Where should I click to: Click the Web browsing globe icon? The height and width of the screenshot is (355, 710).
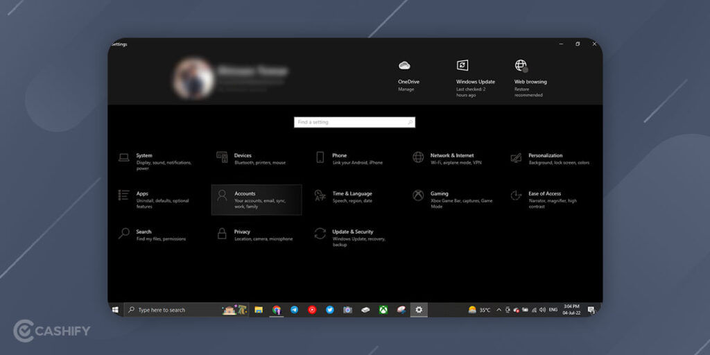click(521, 66)
